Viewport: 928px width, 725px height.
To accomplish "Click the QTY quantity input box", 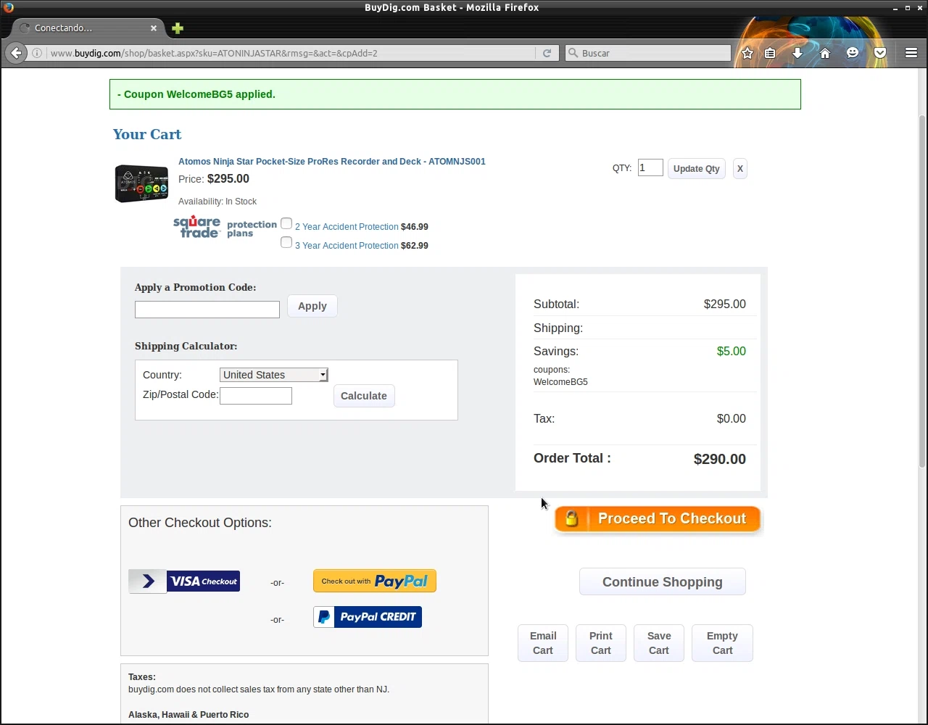I will pos(650,168).
